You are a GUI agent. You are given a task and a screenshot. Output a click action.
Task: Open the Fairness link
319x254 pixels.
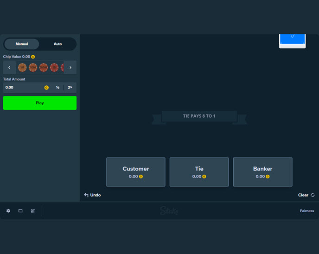[306, 211]
